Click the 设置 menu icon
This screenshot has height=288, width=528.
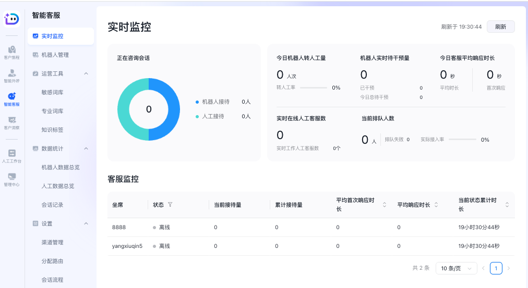(x=35, y=223)
